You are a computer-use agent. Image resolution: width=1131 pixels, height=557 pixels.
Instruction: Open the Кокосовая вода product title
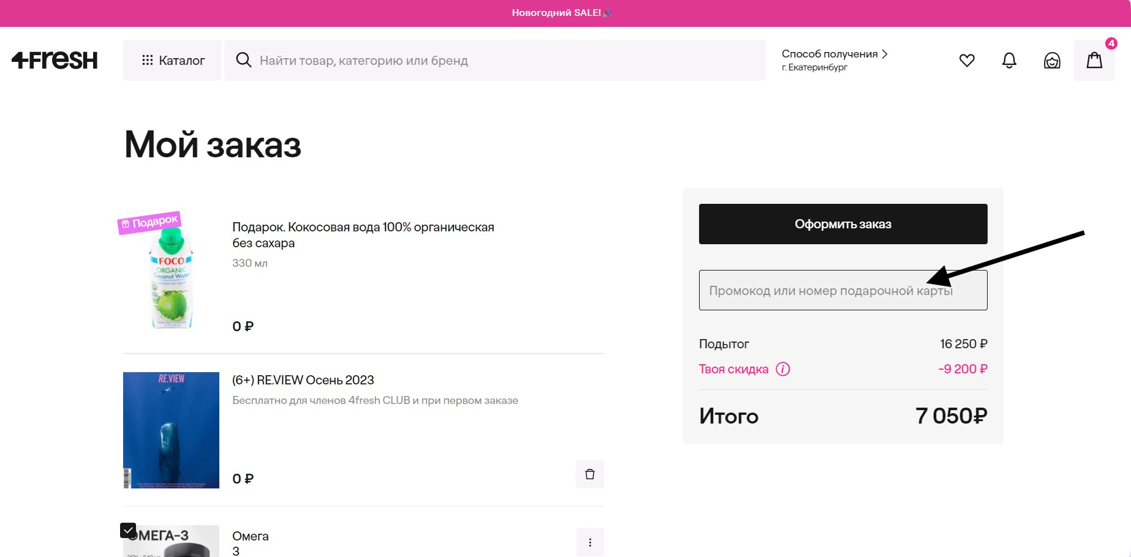pyautogui.click(x=363, y=235)
